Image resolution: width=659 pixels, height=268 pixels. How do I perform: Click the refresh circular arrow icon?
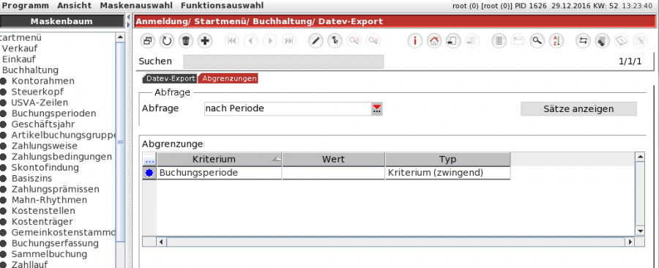pos(167,41)
